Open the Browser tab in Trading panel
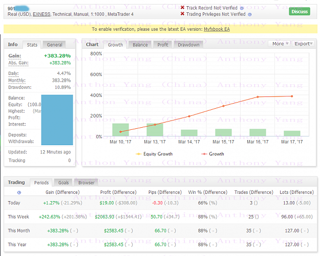This screenshot has height=256, width=320. click(x=87, y=183)
